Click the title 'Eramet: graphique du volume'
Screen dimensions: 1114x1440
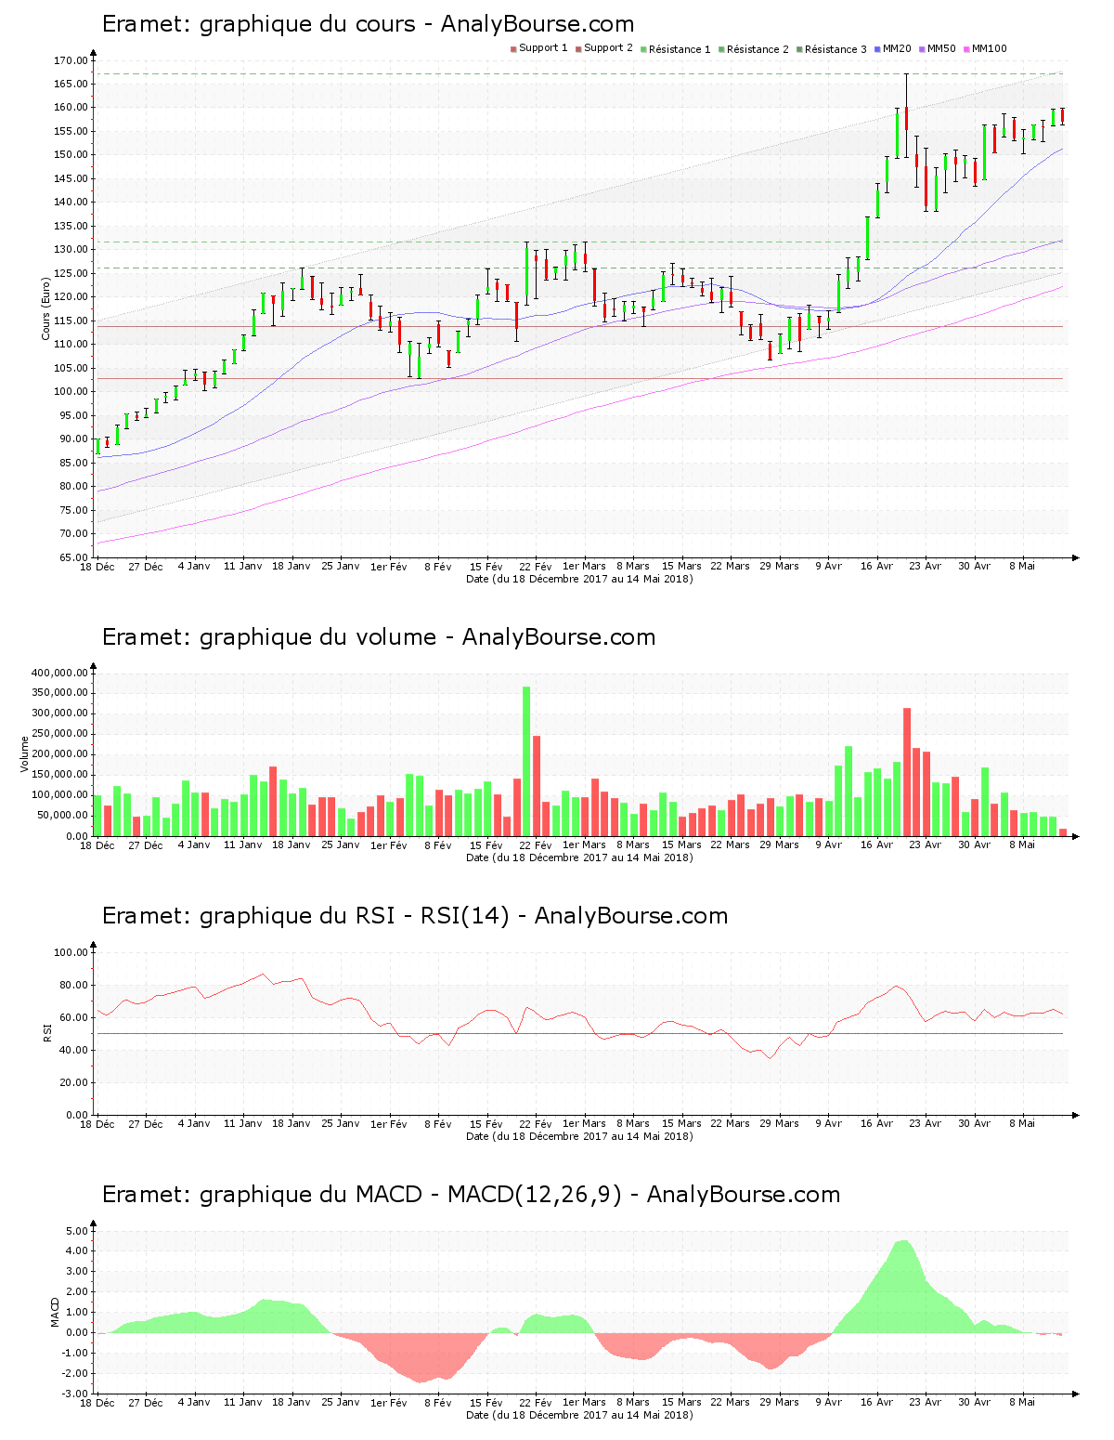click(x=269, y=637)
